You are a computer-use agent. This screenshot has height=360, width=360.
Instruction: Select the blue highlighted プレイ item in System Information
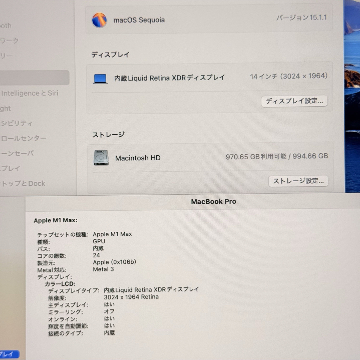point(9,354)
